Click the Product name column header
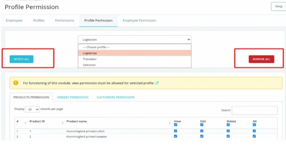The image size is (286, 146). tap(77, 121)
